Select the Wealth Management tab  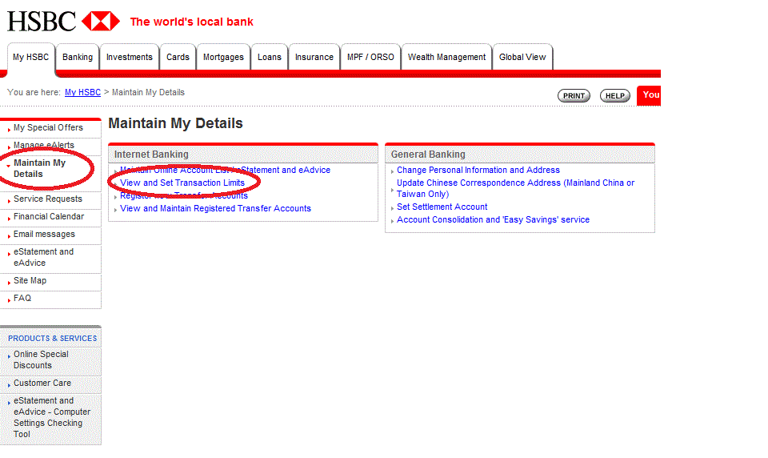[x=446, y=58]
